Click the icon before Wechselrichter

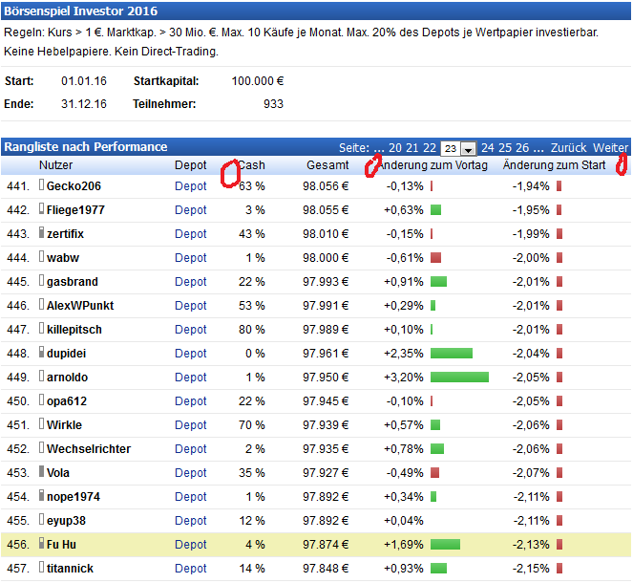coord(41,448)
